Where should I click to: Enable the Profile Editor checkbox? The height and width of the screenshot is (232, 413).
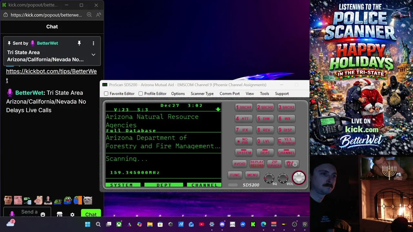141,93
